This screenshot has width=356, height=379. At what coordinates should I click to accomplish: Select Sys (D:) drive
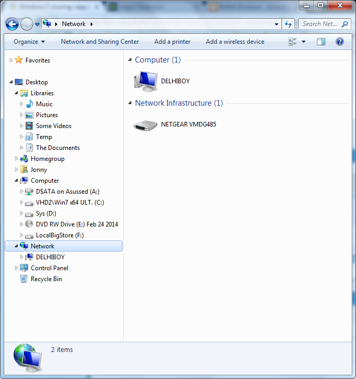tap(46, 213)
